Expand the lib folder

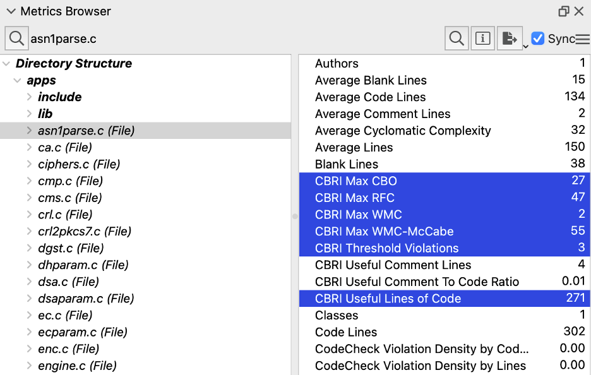[x=29, y=114]
